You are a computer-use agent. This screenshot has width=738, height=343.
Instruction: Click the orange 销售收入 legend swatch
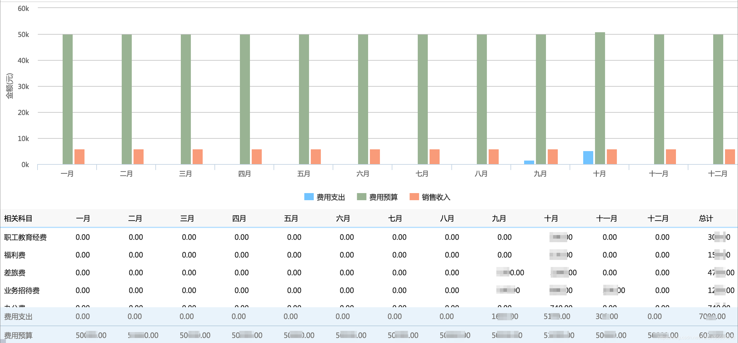[414, 197]
